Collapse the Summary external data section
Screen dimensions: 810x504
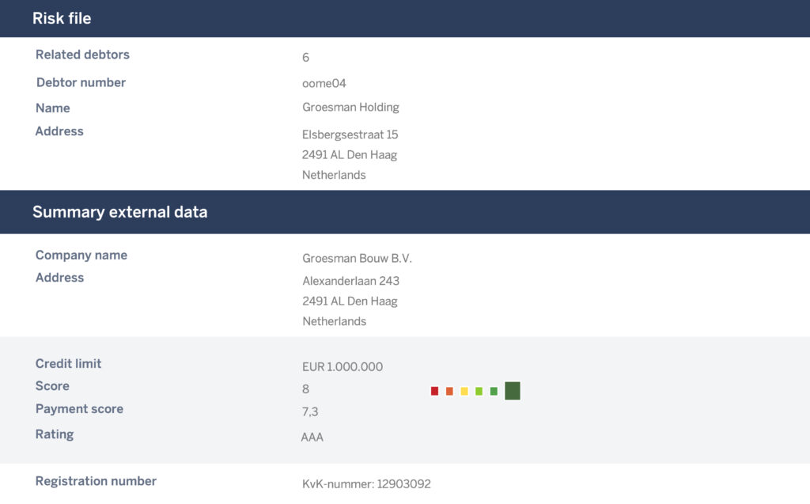[x=119, y=212]
